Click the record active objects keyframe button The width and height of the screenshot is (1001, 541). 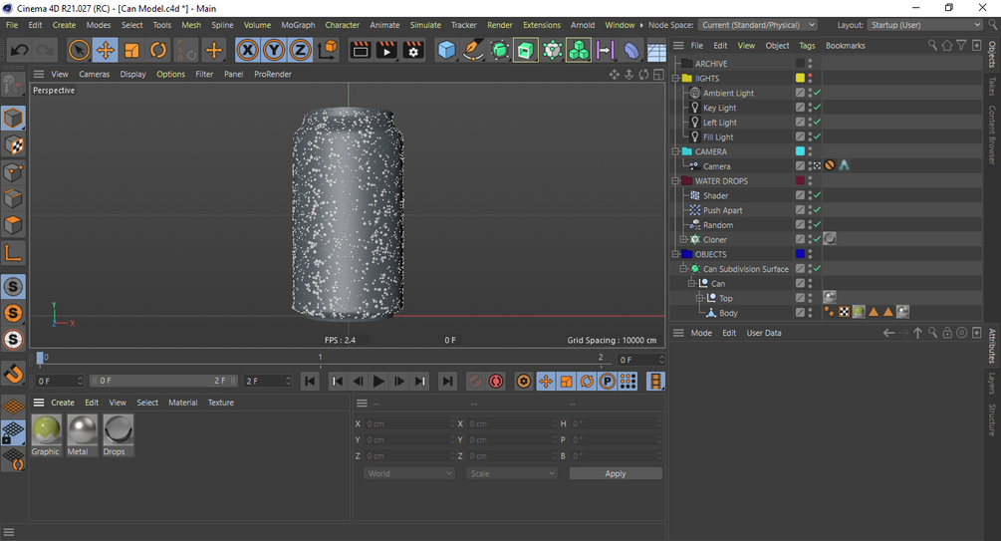coord(475,382)
